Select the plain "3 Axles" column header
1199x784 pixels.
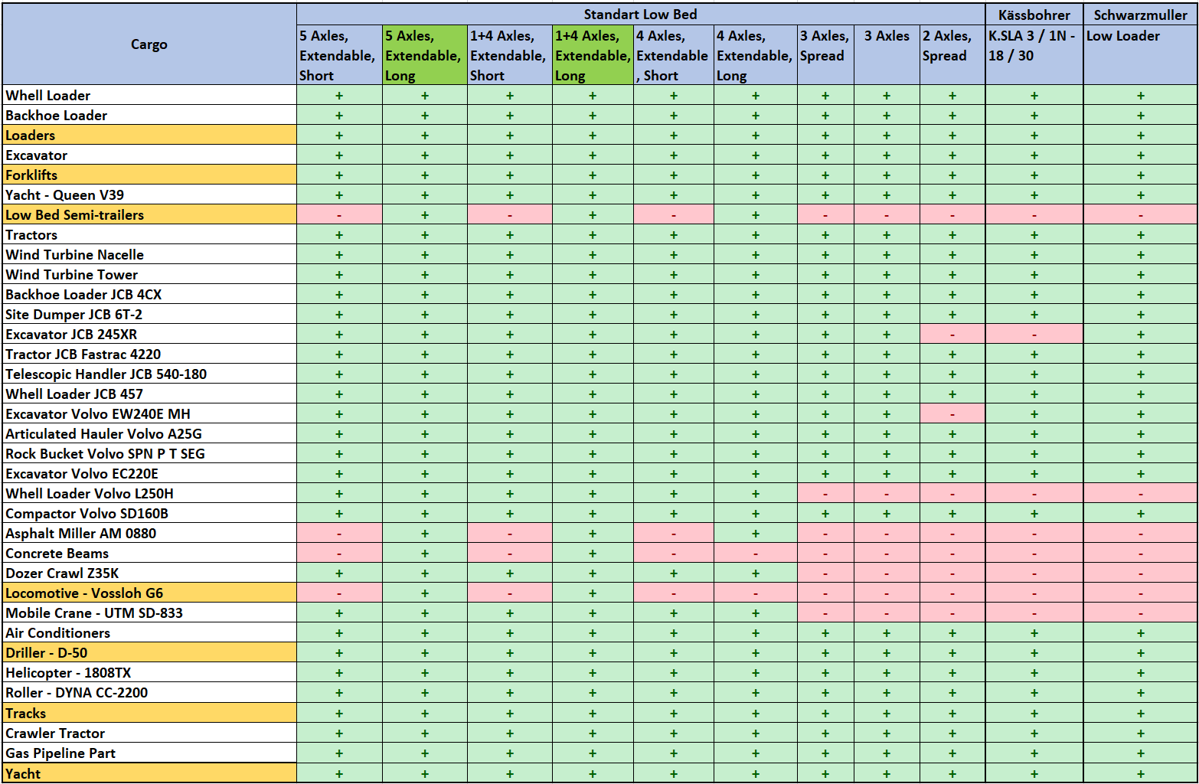point(887,55)
